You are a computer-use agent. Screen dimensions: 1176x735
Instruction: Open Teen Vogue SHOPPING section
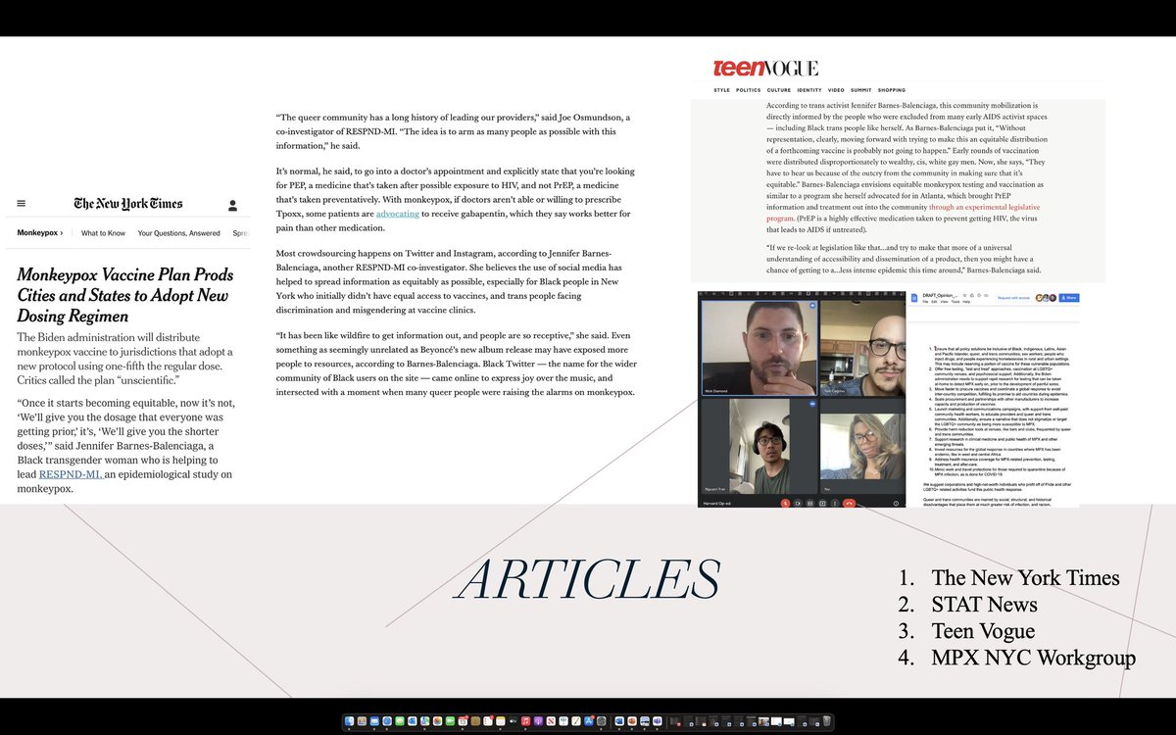pyautogui.click(x=892, y=90)
